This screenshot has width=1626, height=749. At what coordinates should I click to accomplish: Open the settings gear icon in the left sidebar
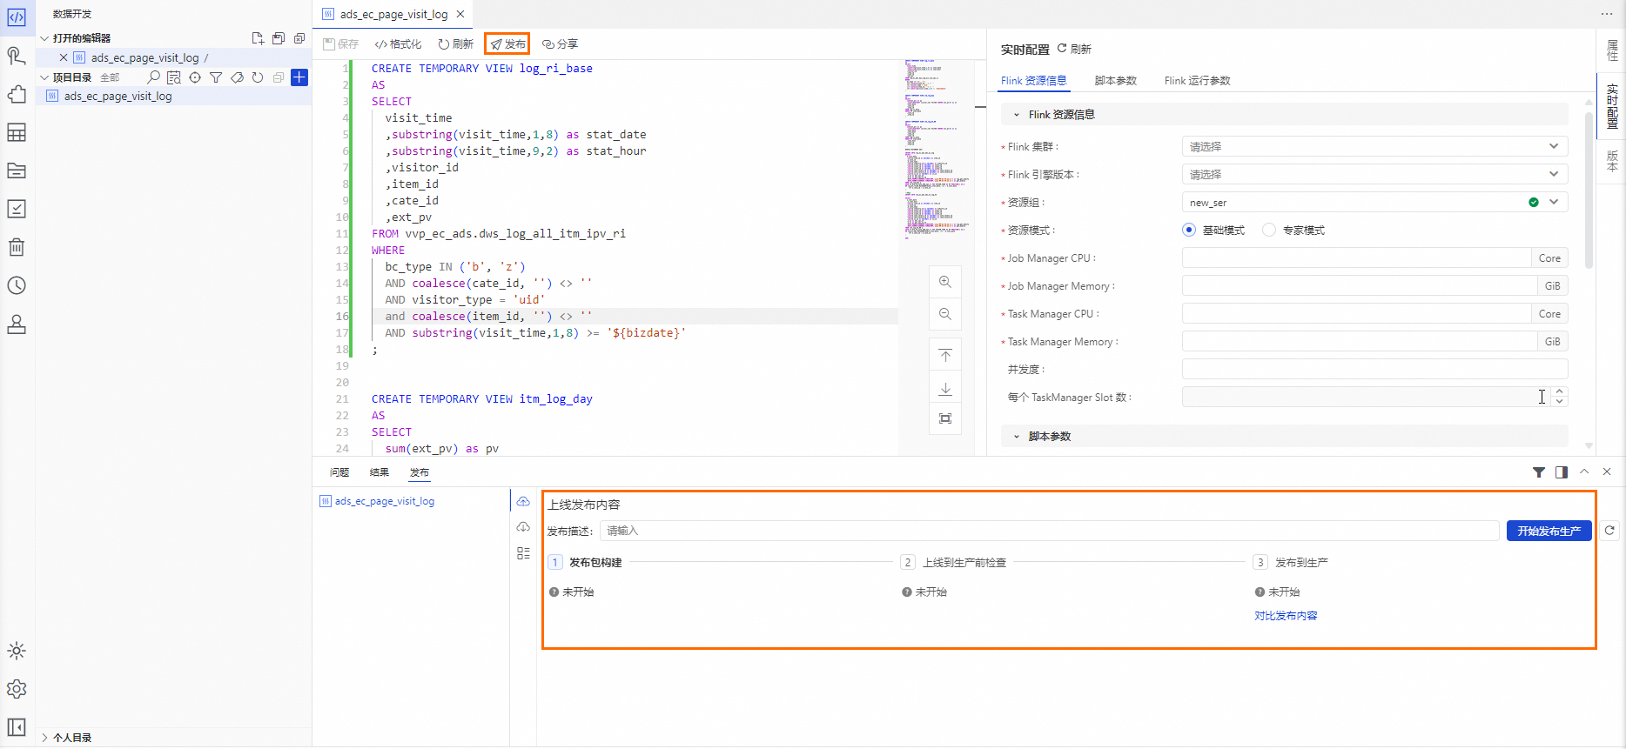click(17, 689)
